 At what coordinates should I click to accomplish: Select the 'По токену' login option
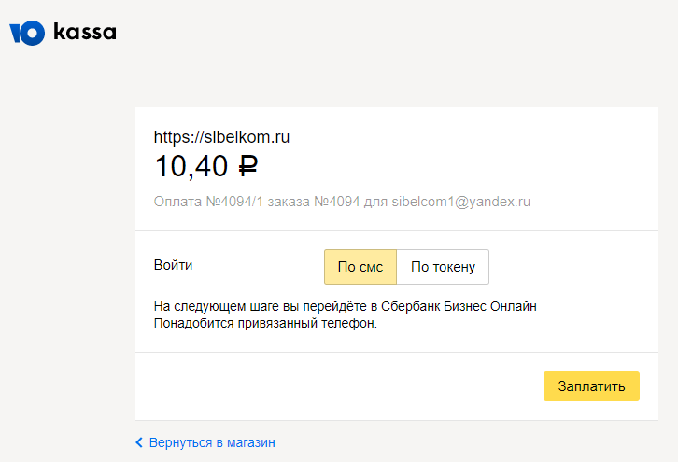tap(443, 267)
